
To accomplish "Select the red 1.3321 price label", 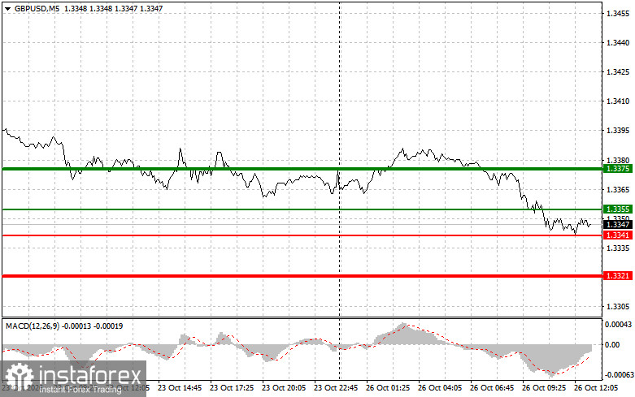I will click(618, 276).
